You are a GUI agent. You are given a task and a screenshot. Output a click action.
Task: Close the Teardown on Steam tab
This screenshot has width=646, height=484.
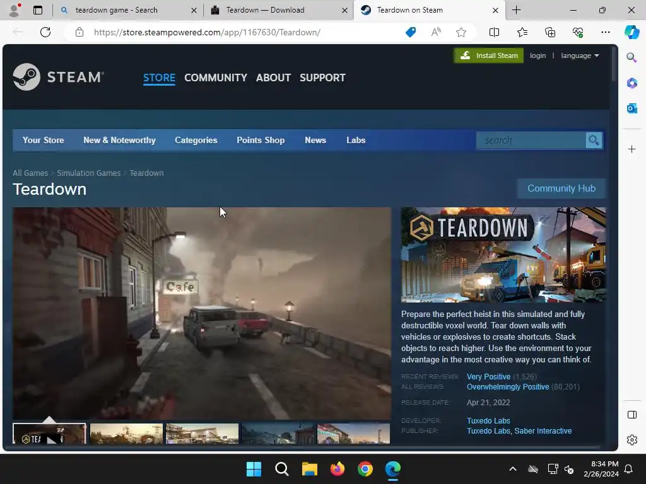tap(495, 10)
